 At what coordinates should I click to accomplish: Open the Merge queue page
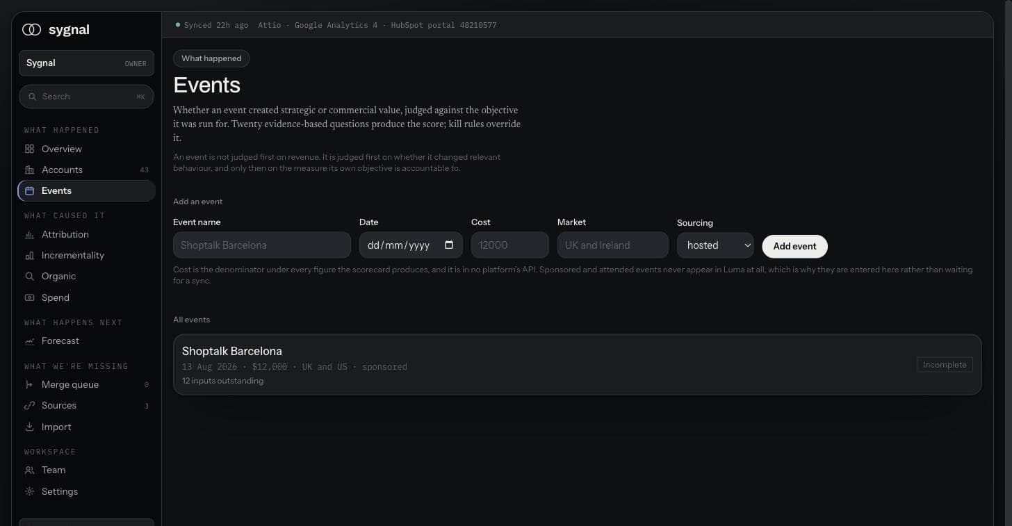(x=86, y=385)
